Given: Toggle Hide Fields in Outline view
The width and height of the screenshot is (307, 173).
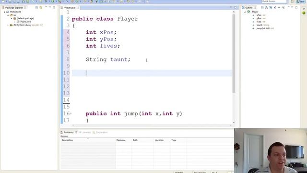Looking at the screenshot, I should point(271,8).
